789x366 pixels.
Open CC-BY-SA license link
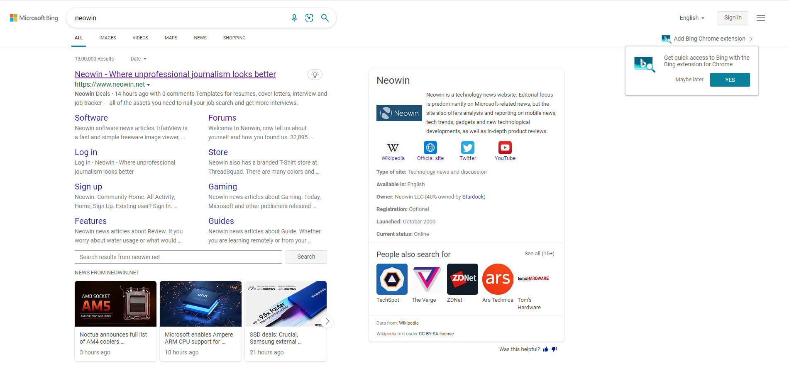coord(436,334)
